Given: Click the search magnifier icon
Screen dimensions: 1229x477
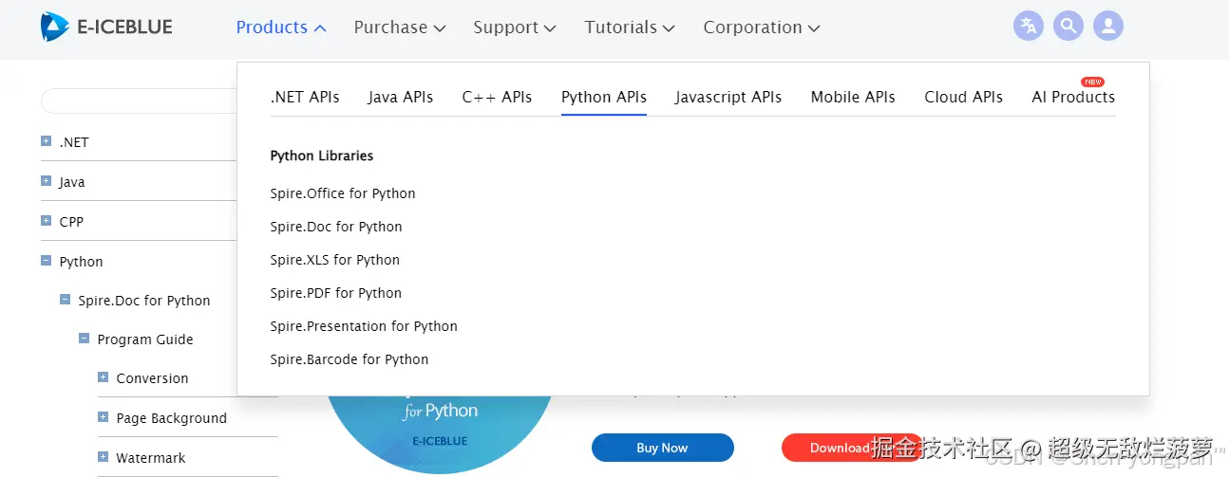Looking at the screenshot, I should tap(1068, 26).
